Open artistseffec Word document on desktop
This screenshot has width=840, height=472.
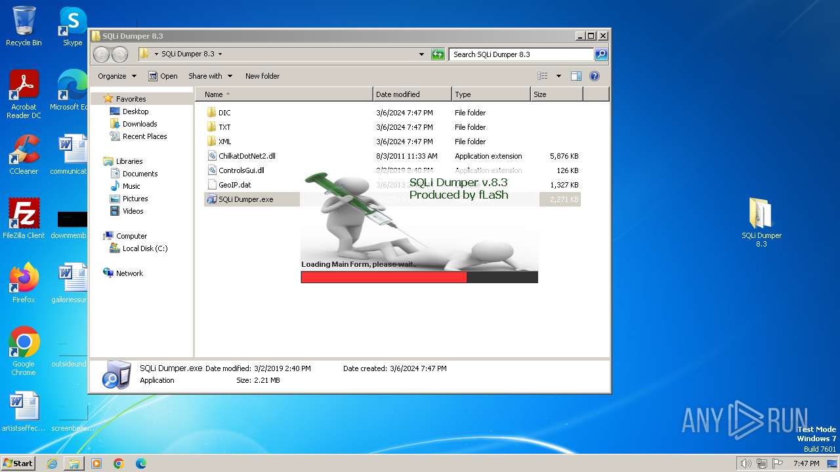click(24, 412)
